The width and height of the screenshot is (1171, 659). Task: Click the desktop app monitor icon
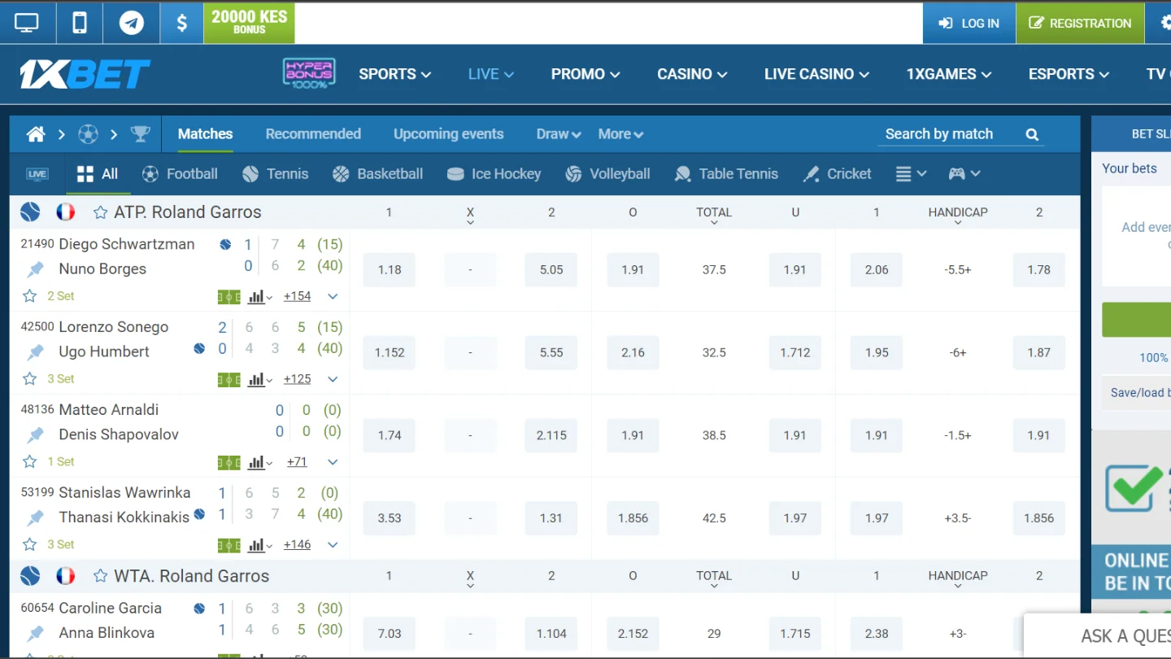click(x=27, y=23)
